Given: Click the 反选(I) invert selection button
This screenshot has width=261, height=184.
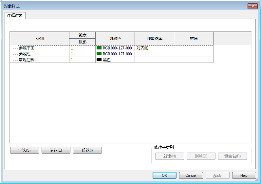Looking at the screenshot, I should (87, 150).
